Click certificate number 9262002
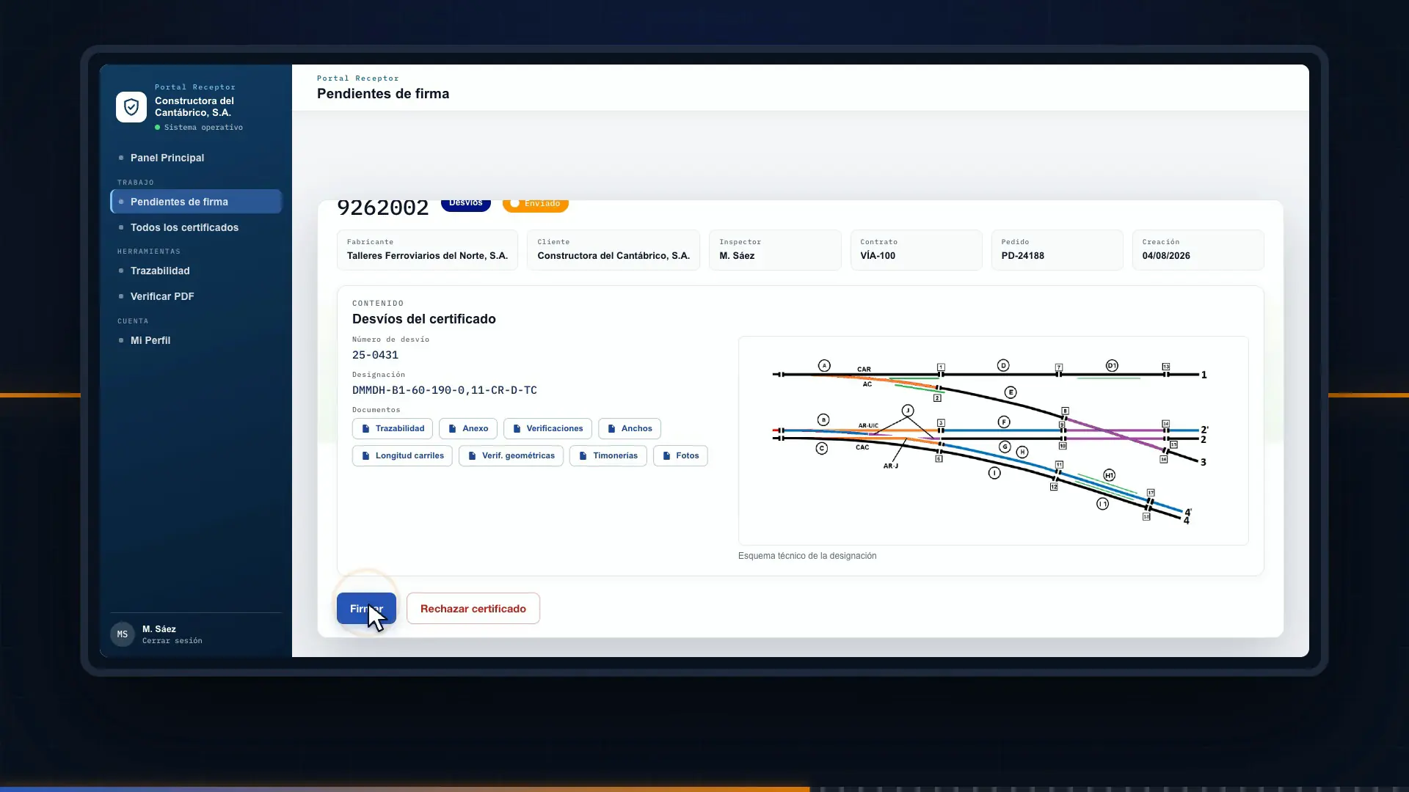The image size is (1409, 792). pos(383,208)
